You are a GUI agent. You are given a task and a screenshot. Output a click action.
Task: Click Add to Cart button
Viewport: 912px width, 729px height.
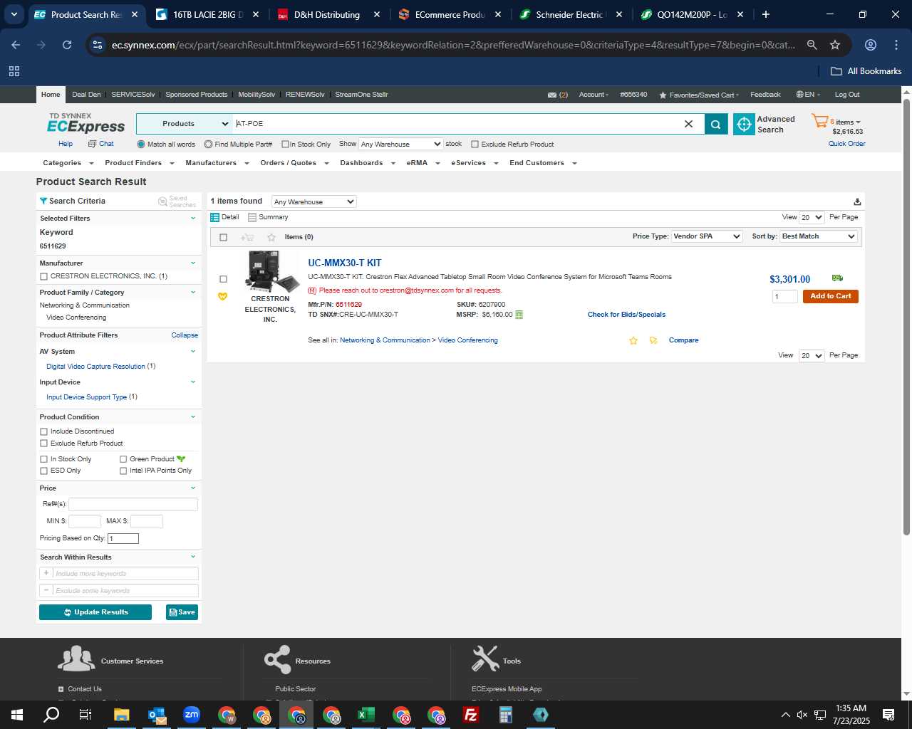click(830, 296)
